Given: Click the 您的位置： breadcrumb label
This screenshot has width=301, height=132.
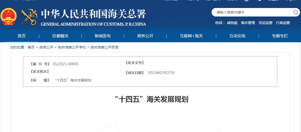Looking at the screenshot, I should click(x=19, y=47).
